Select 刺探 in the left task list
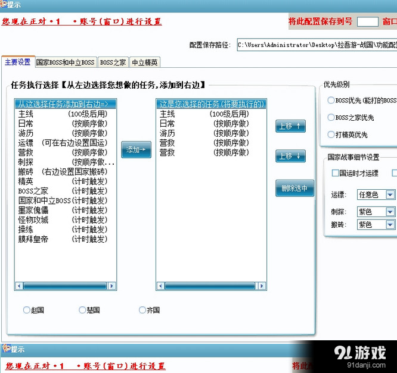Image resolution: width=397 pixels, height=373 pixels. click(x=66, y=162)
